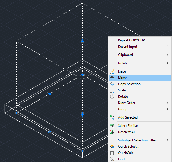
Task: Click the blue grip at box's left corner
Action: (x=16, y=113)
